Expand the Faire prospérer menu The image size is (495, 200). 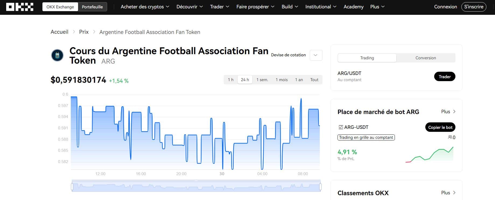255,7
